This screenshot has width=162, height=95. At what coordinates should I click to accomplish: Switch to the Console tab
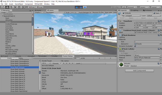tap(17, 56)
